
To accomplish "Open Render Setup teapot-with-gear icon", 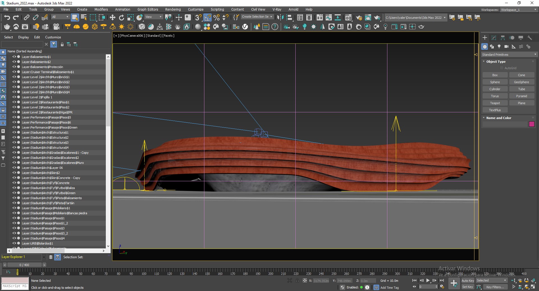I will pyautogui.click(x=359, y=17).
